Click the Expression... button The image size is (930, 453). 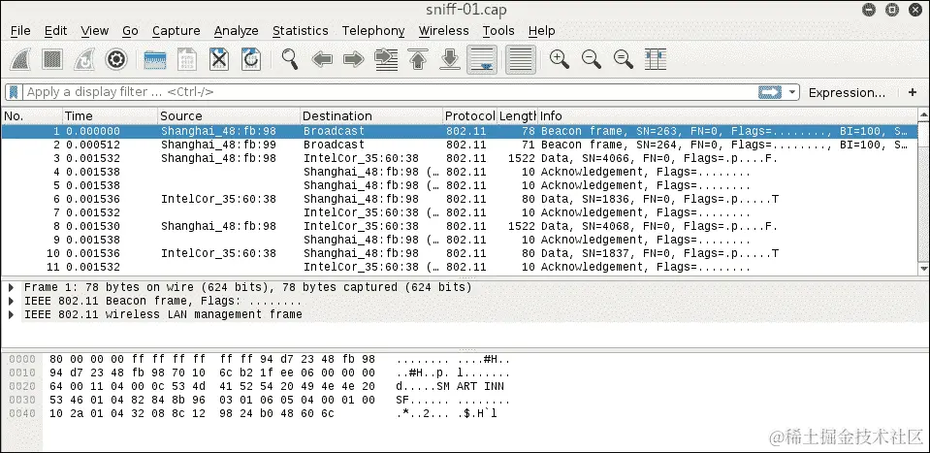[x=847, y=92]
